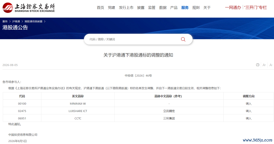Open the 产品 nav item
The image size is (274, 144).
[174, 8]
